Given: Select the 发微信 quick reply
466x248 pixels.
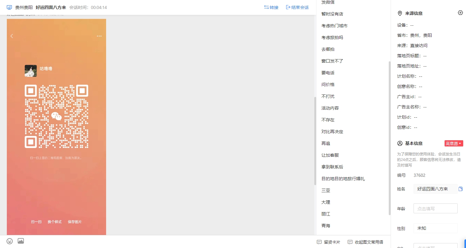Looking at the screenshot, I should (x=328, y=2).
